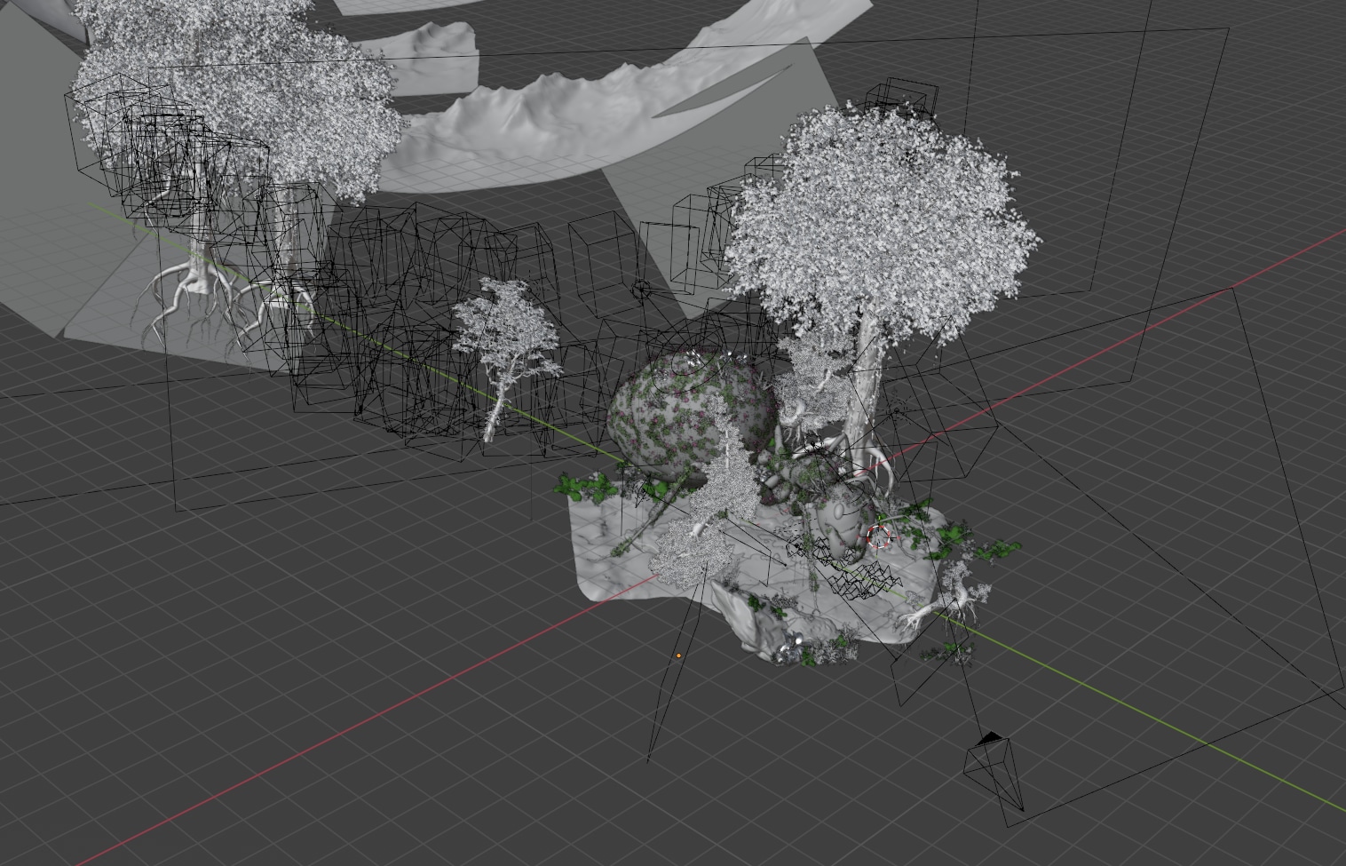Click the red-white 3D cursor
Screen dimensions: 1346x866
(879, 536)
